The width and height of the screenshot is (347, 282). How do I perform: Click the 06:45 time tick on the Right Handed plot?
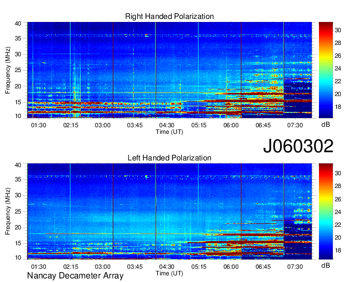coord(263,125)
